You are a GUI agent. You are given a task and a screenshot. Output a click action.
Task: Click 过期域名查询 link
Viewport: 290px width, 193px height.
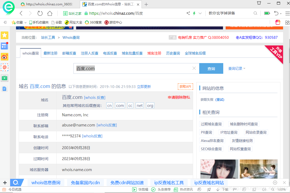pyautogui.click(x=211, y=124)
